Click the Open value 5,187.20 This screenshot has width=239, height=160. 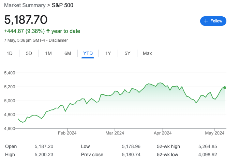(44, 146)
